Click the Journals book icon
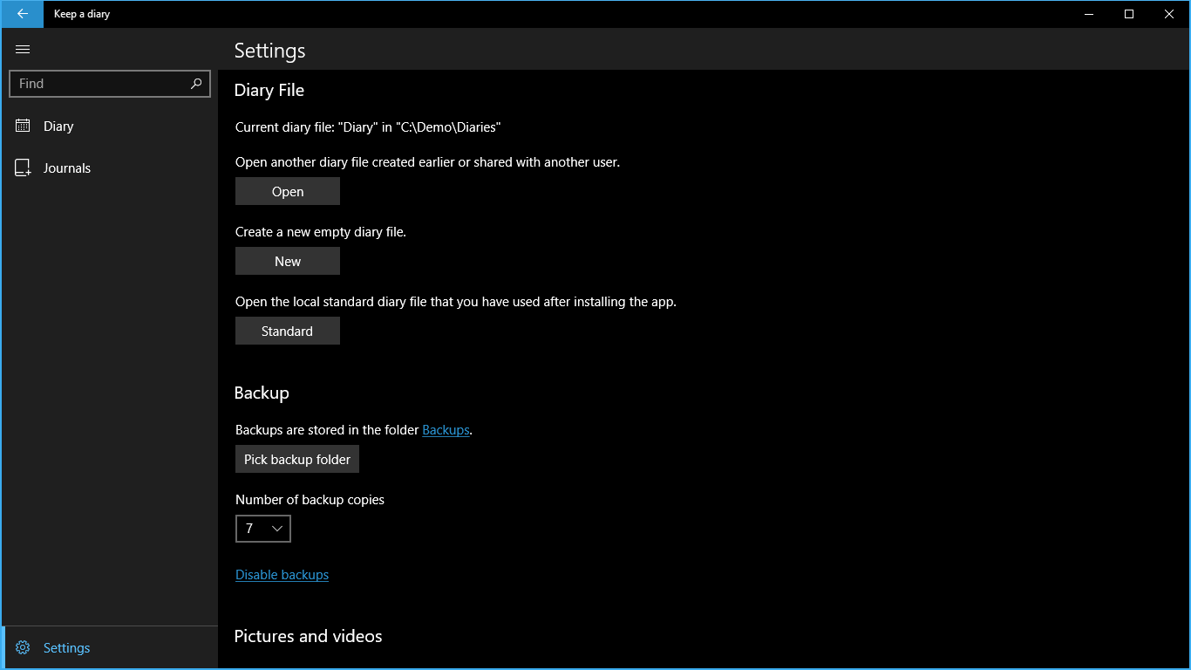Viewport: 1191px width, 670px height. pyautogui.click(x=23, y=168)
